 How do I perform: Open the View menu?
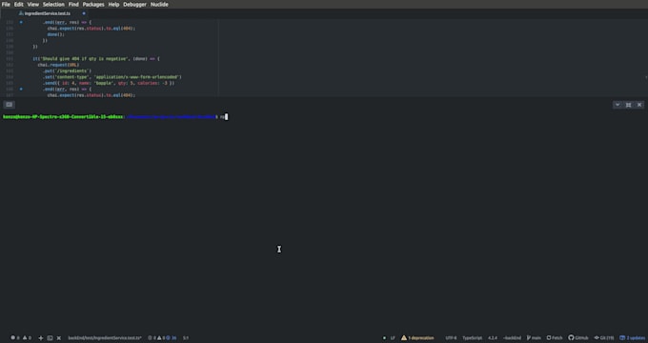coord(33,5)
